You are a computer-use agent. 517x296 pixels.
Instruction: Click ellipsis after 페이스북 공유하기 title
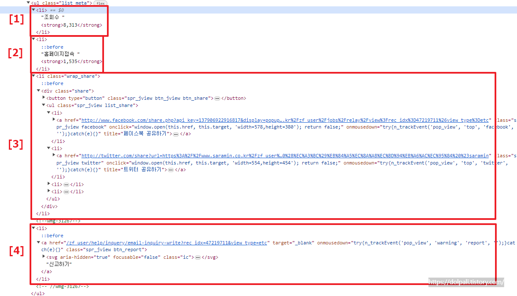(176, 134)
